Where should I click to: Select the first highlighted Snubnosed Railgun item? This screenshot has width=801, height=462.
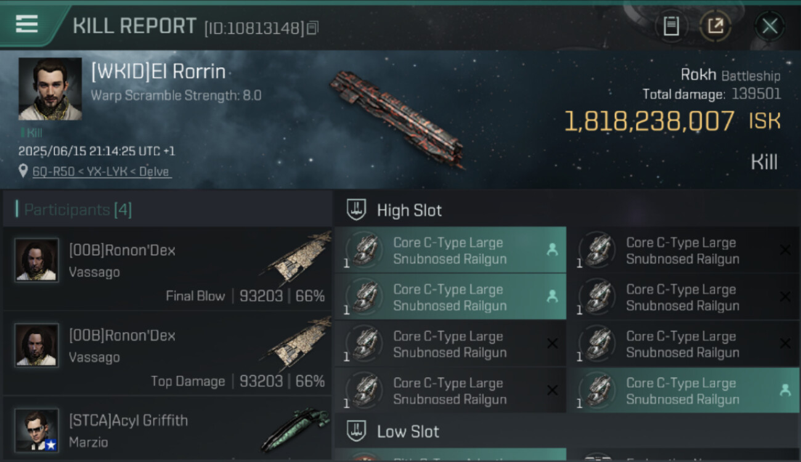coord(450,251)
